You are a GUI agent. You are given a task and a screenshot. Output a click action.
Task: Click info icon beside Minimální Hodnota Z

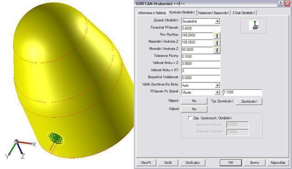tap(217, 50)
